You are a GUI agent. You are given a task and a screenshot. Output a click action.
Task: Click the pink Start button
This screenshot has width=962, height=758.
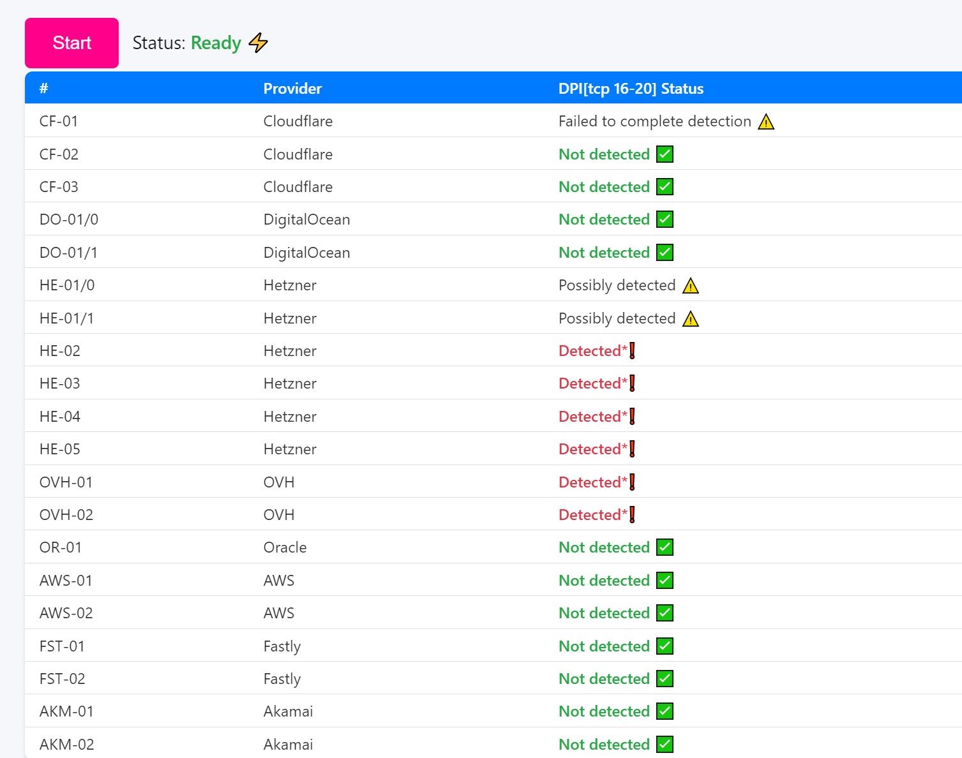[x=71, y=43]
